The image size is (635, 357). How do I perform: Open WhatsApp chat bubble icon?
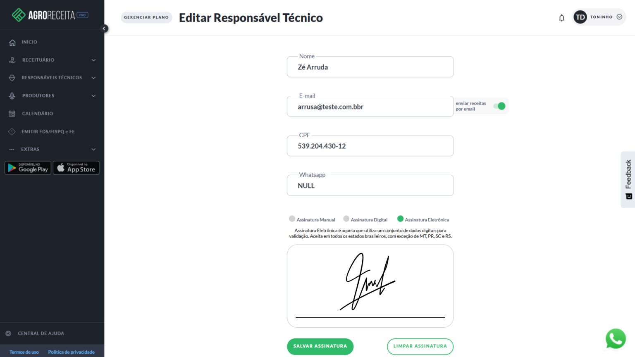(616, 339)
